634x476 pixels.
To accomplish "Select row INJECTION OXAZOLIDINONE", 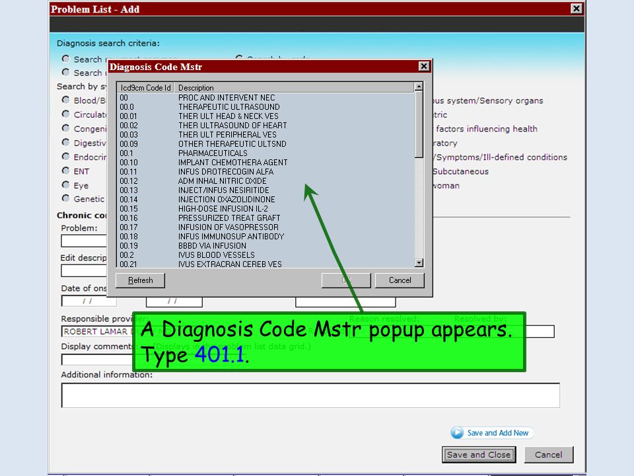I will click(x=265, y=200).
